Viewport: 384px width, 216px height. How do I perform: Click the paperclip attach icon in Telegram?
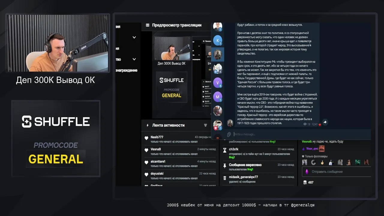point(229,134)
